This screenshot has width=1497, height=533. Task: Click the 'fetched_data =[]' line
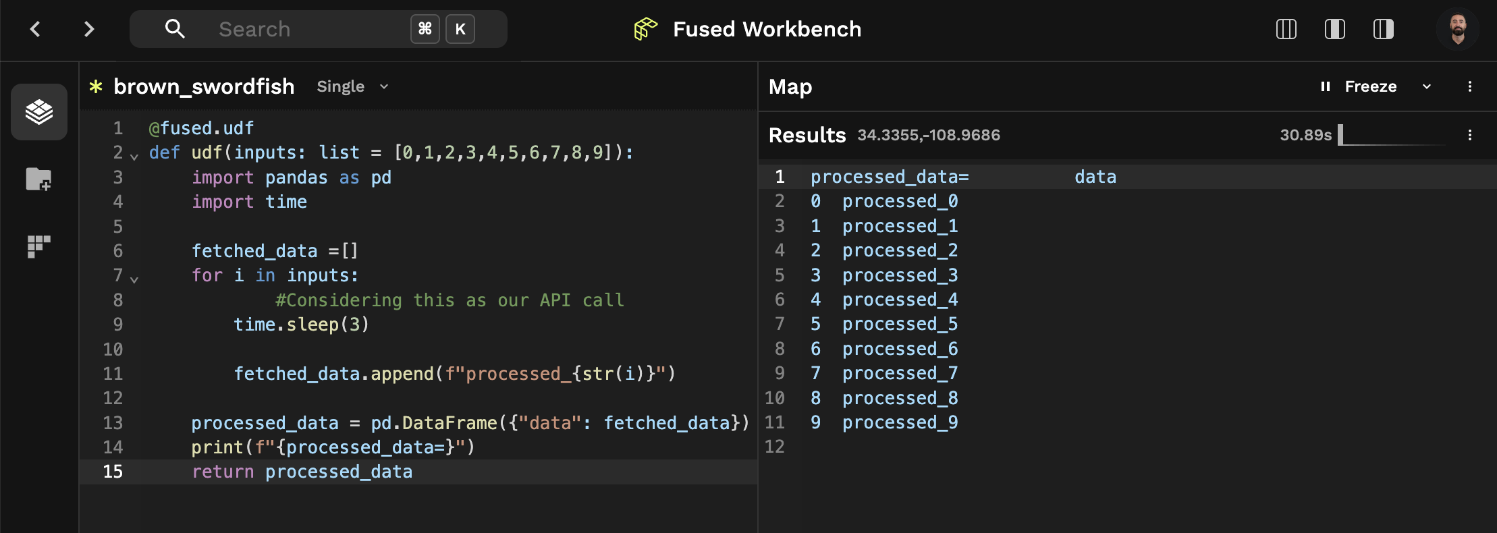(x=275, y=251)
